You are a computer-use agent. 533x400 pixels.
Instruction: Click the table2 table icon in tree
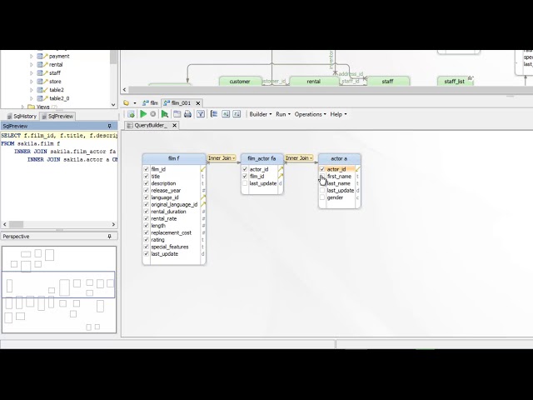point(42,90)
